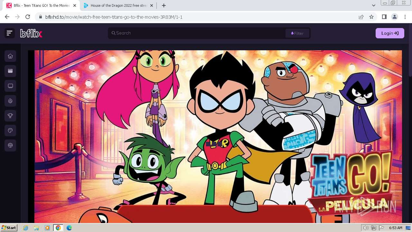Open Countries globe sidebar icon

pyautogui.click(x=10, y=146)
